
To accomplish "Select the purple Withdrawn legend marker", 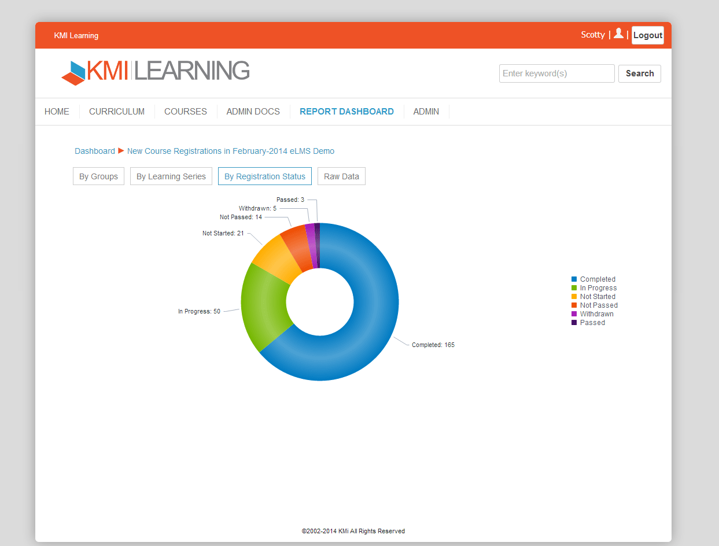I will pyautogui.click(x=573, y=313).
